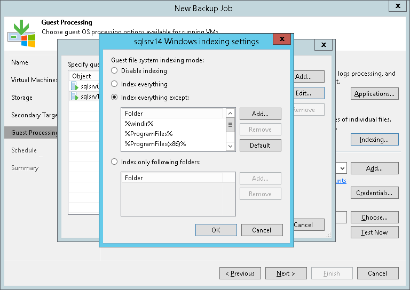Select the Disable indexing radio button

click(x=114, y=70)
